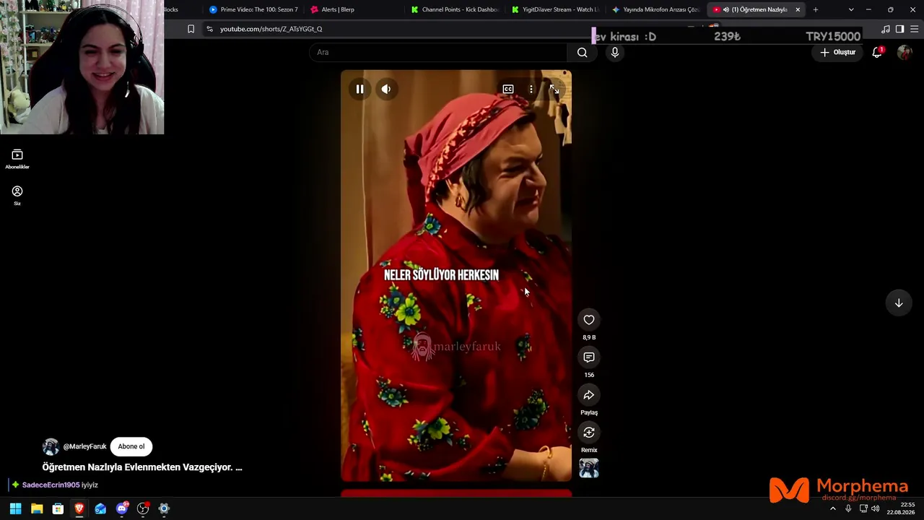This screenshot has height=520, width=924.
Task: Click the 156 comment count
Action: [x=589, y=375]
